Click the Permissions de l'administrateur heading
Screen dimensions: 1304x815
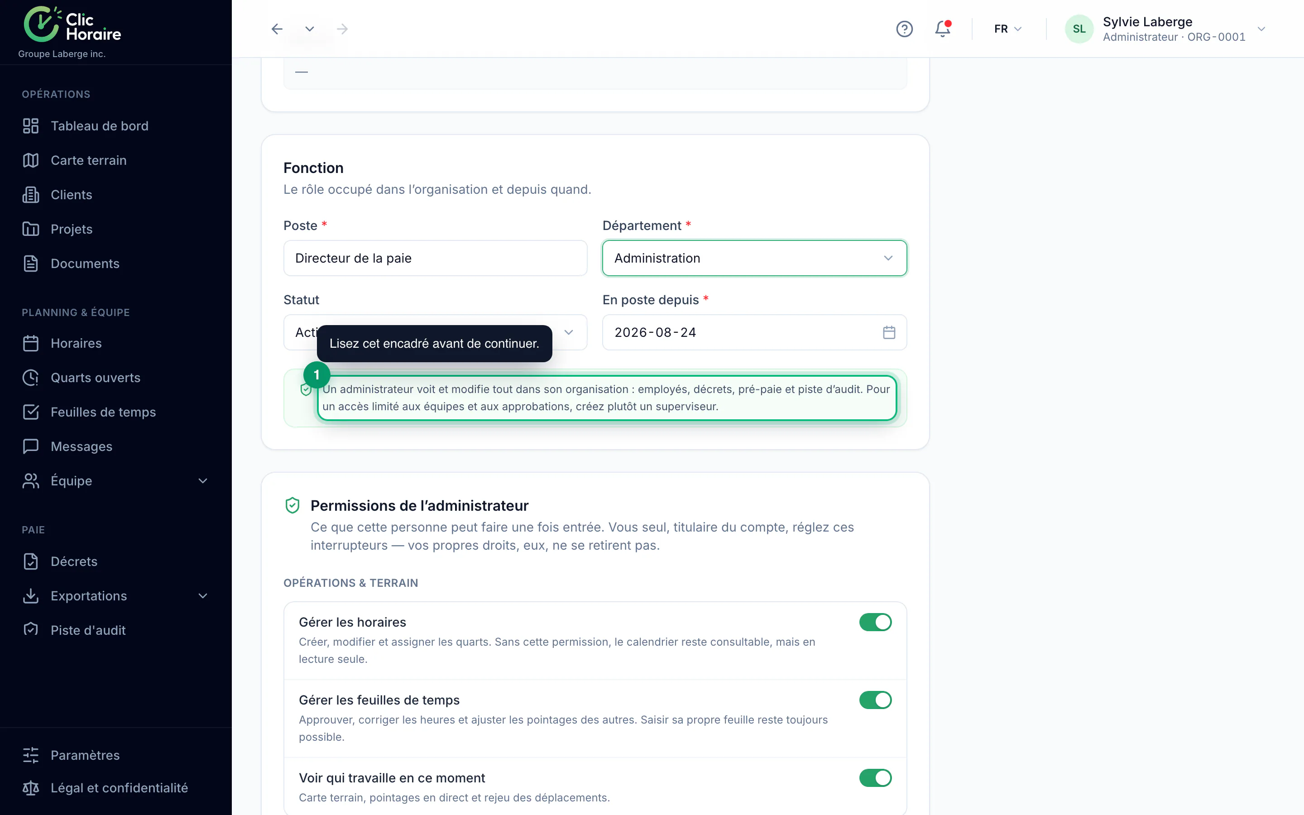click(x=419, y=506)
